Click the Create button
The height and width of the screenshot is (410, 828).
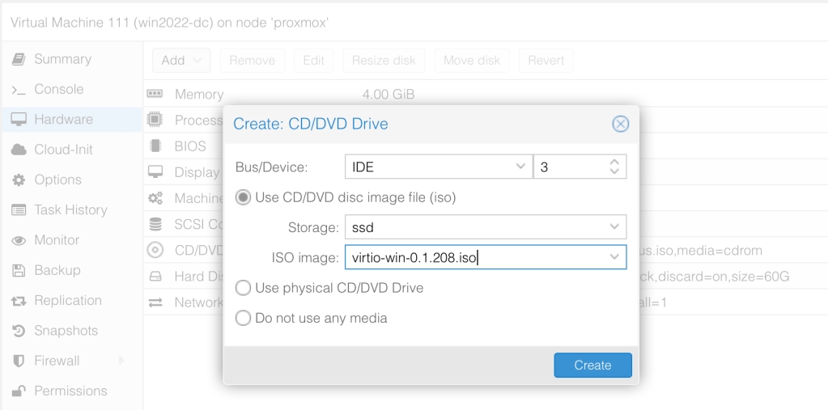[x=592, y=366]
